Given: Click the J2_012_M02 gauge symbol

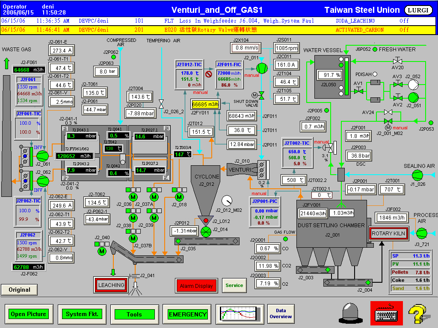Looking at the screenshot, I should tap(227, 201).
